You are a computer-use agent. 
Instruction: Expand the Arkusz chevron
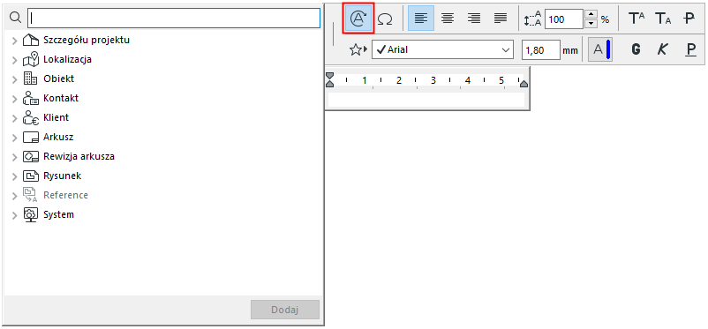click(x=14, y=138)
